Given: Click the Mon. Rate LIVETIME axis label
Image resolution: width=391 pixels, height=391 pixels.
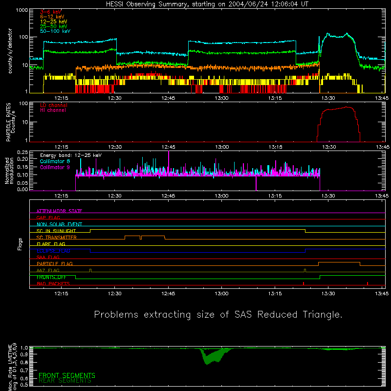Looking at the screenshot, I should coord(12,367).
